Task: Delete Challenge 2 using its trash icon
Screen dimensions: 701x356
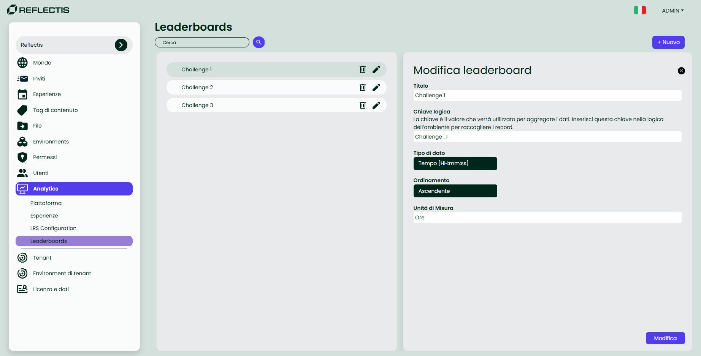Action: pos(362,87)
